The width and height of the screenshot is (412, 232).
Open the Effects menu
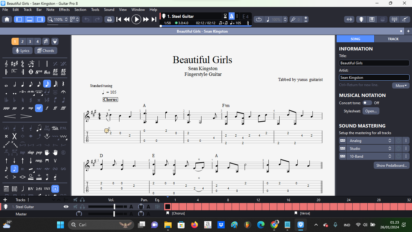(x=64, y=10)
